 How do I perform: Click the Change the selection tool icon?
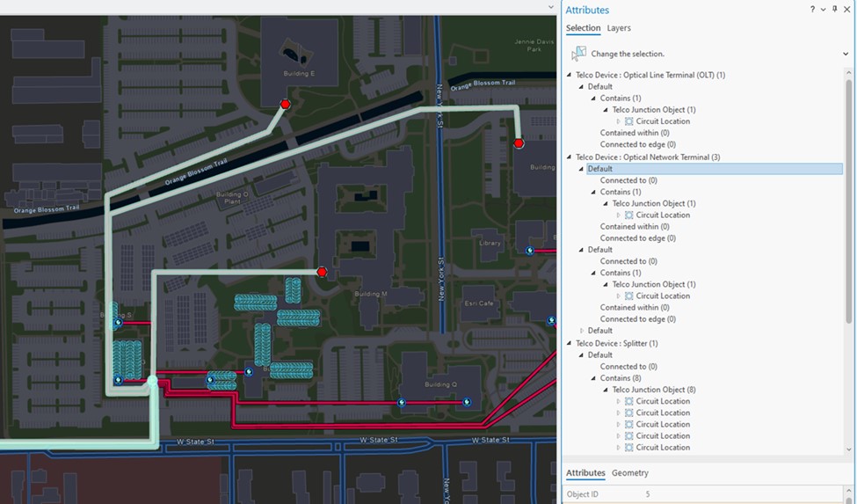point(578,54)
